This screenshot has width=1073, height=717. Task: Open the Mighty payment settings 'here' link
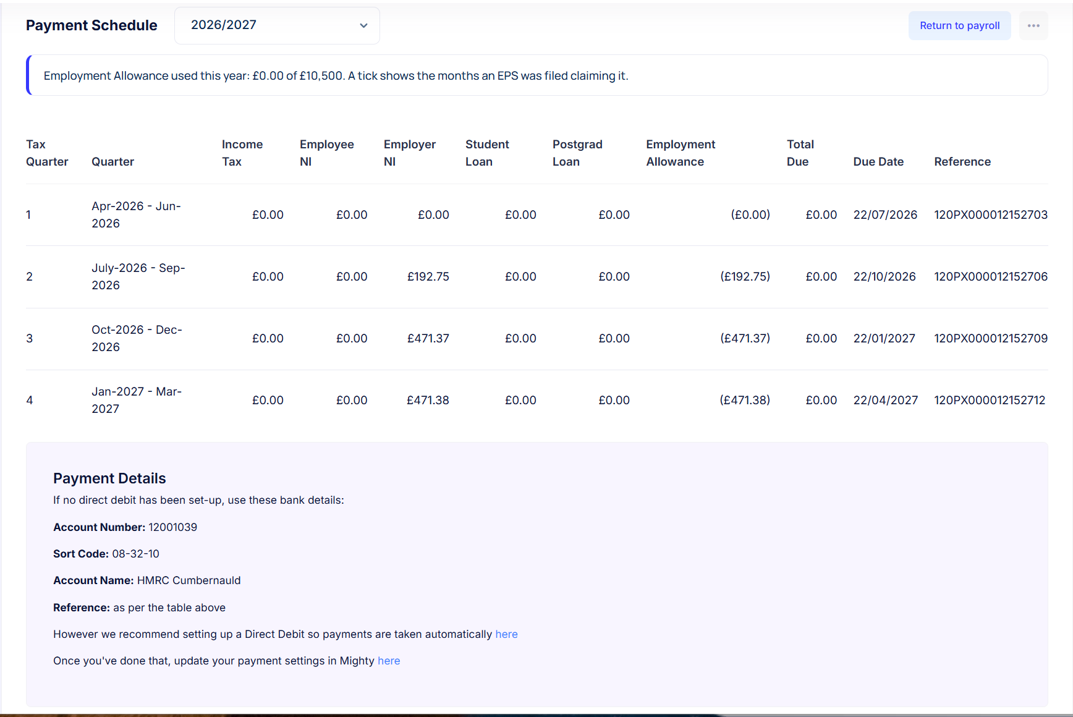389,661
